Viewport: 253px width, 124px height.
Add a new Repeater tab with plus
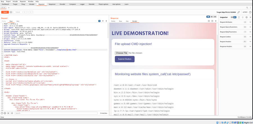tap(9, 8)
